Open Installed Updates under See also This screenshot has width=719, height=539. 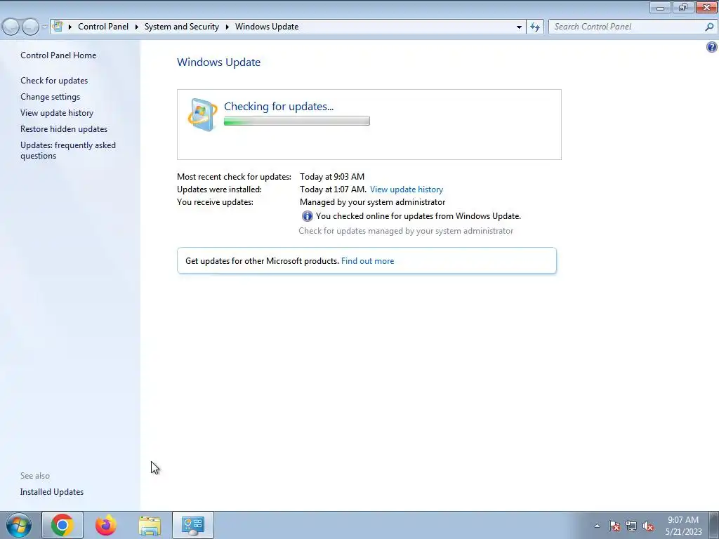[x=52, y=492]
